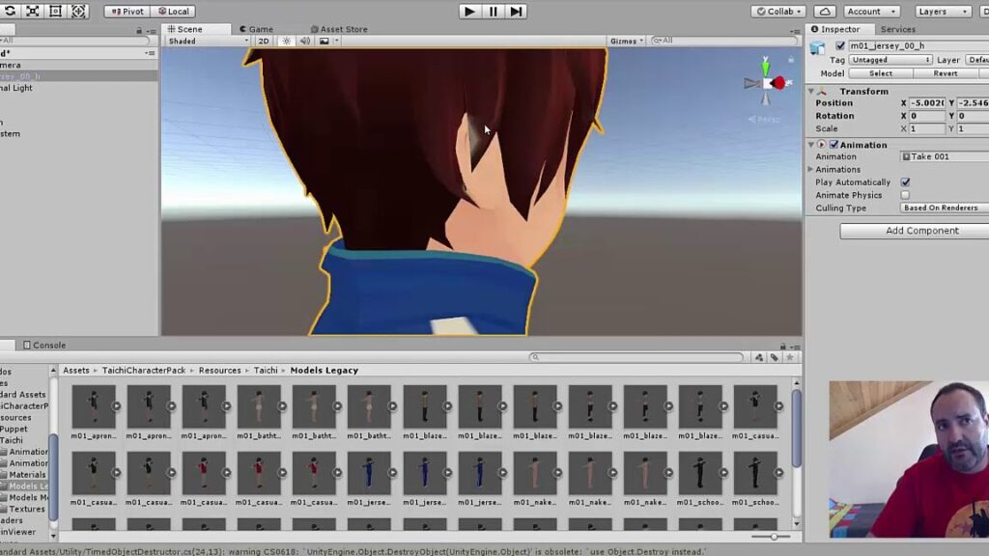
Task: Click the object name field m01_jersey_00_h
Action: (918, 45)
